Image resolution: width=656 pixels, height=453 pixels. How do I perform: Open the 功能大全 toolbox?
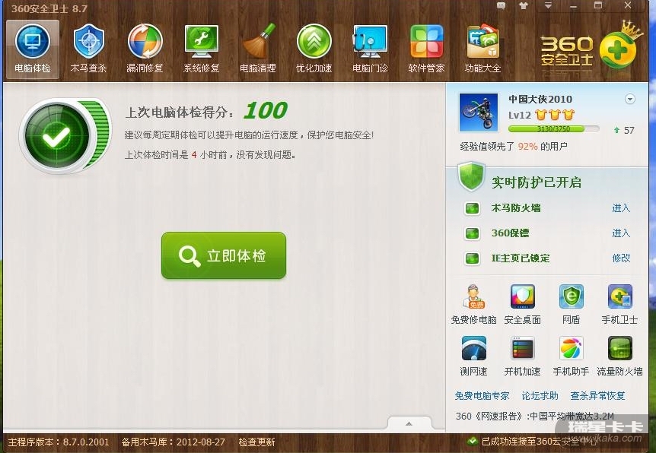tap(482, 49)
